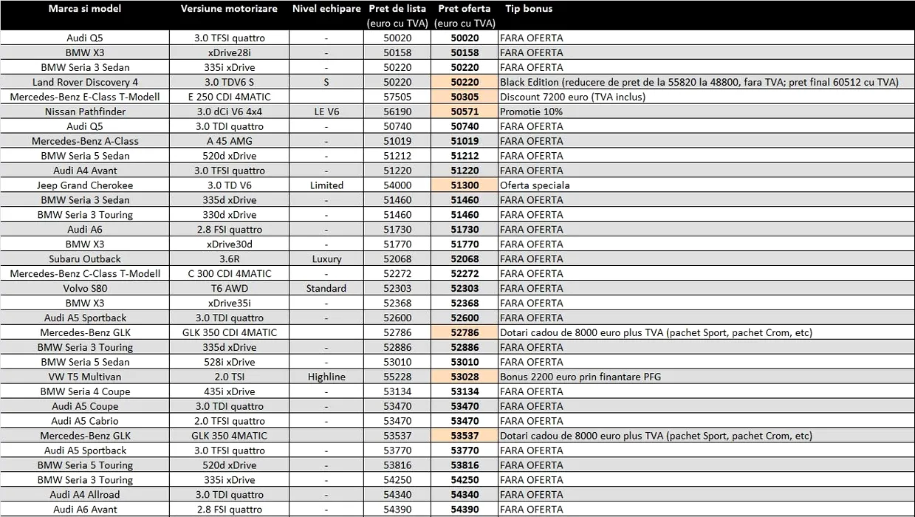Click the 'GLK 350 CDI 4MATIC' cell
The height and width of the screenshot is (517, 915).
(230, 333)
